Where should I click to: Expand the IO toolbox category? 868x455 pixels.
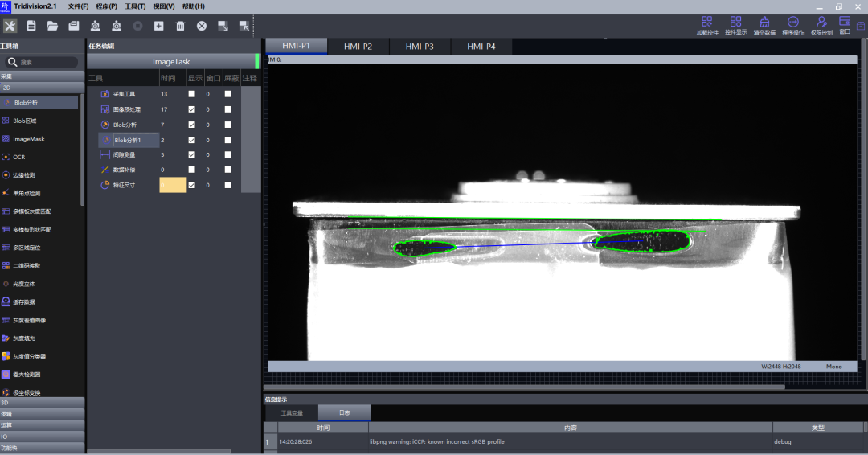(x=42, y=437)
